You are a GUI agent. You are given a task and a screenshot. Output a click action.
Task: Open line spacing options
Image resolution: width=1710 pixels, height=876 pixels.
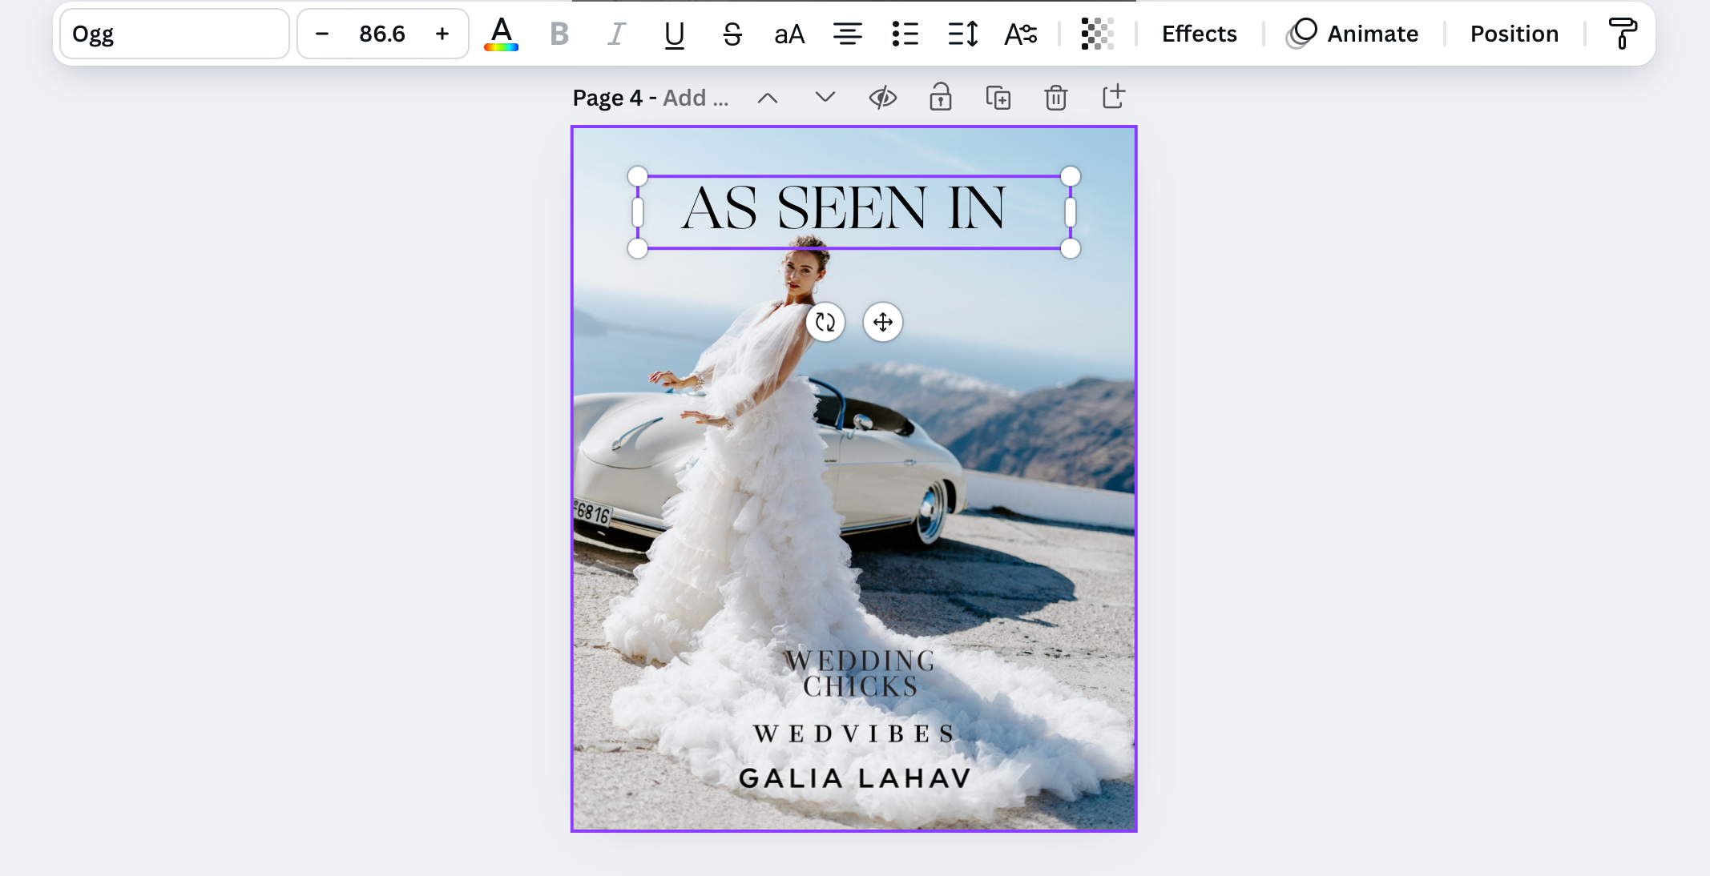[962, 34]
